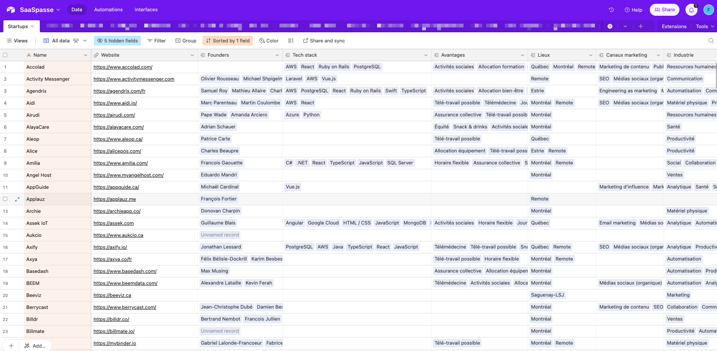Open the Tools dropdown menu
This screenshot has height=351, width=717.
(x=705, y=26)
